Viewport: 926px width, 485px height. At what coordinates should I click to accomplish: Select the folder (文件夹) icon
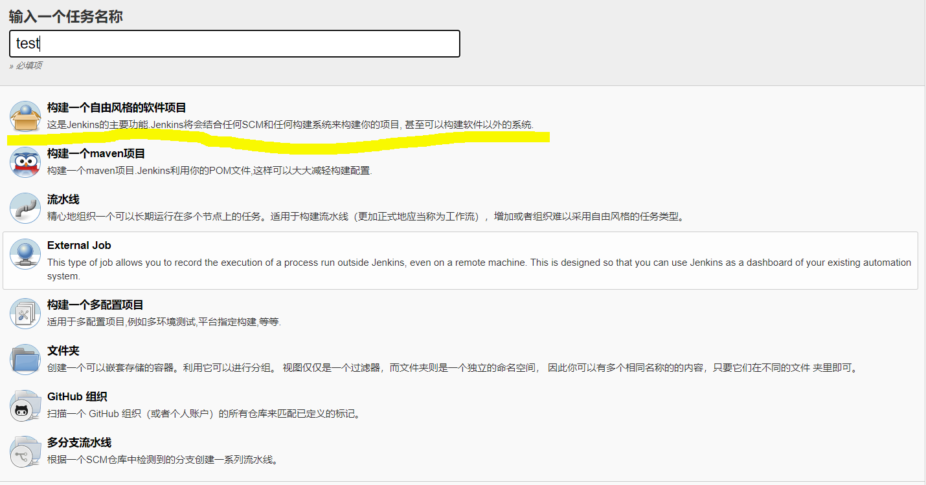(25, 360)
